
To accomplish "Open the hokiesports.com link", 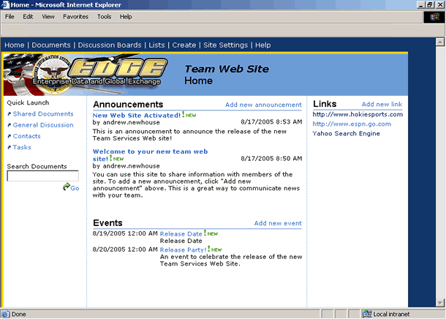I will (358, 114).
